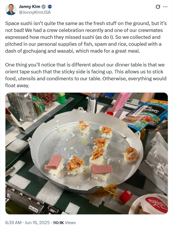Click the green-capped bottle in photo

coord(62,98)
